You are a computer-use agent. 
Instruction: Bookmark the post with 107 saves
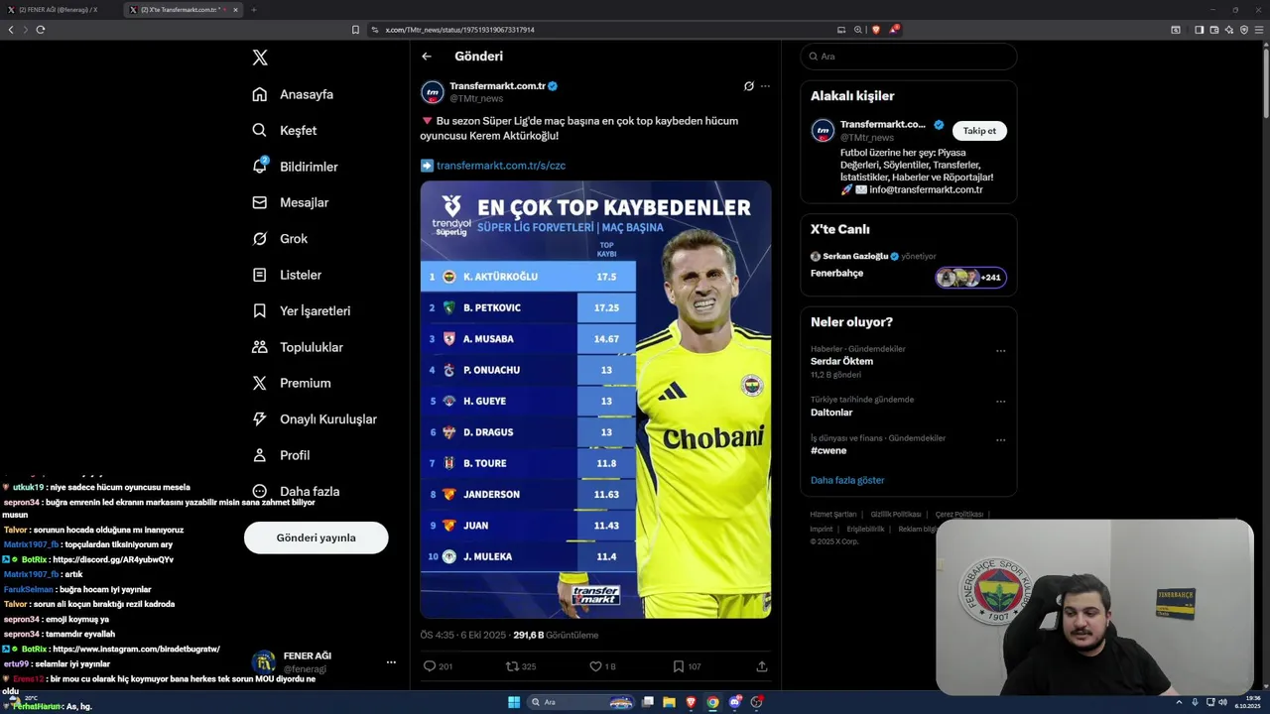click(679, 666)
